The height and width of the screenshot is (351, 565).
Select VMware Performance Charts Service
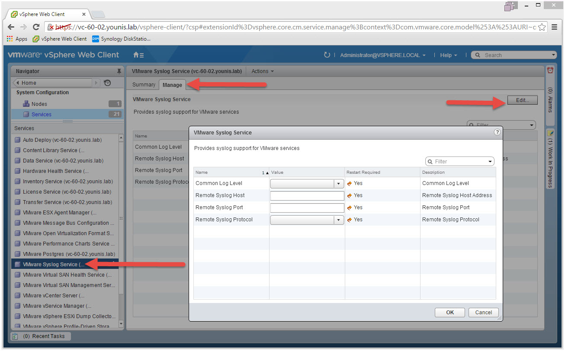tap(64, 244)
